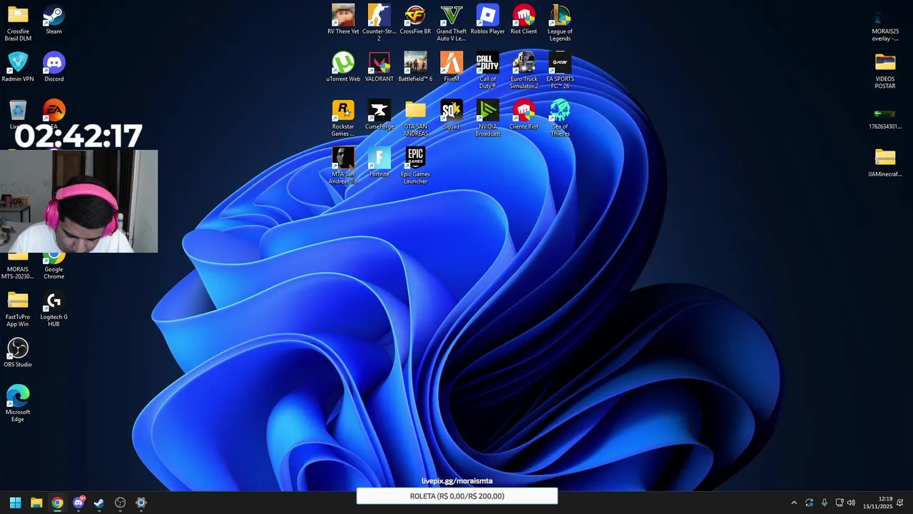The image size is (913, 514).
Task: Open MTA San Andreas 1.6 shortcut
Action: (343, 166)
